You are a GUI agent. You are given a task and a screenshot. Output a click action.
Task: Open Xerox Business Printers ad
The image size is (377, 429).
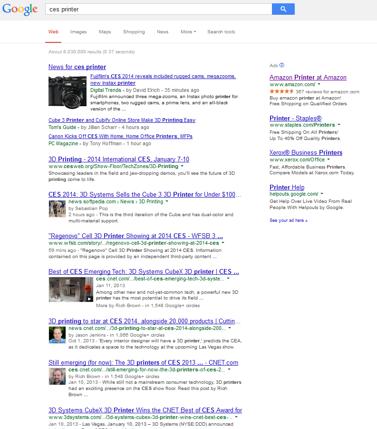306,152
